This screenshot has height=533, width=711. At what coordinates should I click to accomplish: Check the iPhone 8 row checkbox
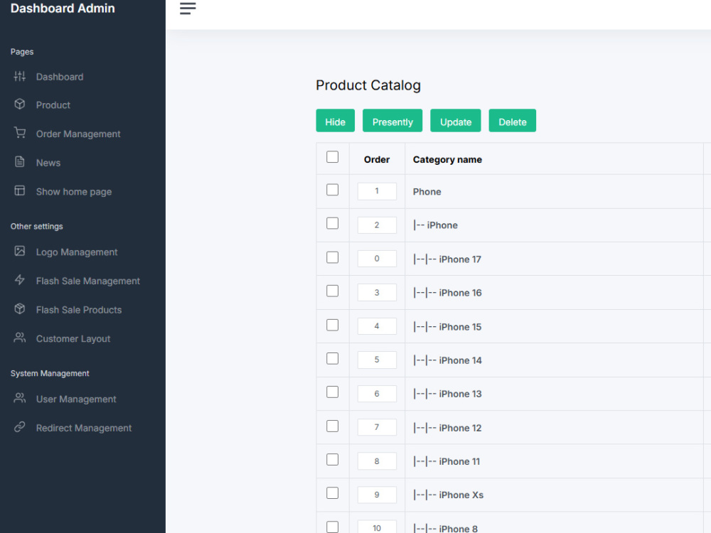pos(332,527)
